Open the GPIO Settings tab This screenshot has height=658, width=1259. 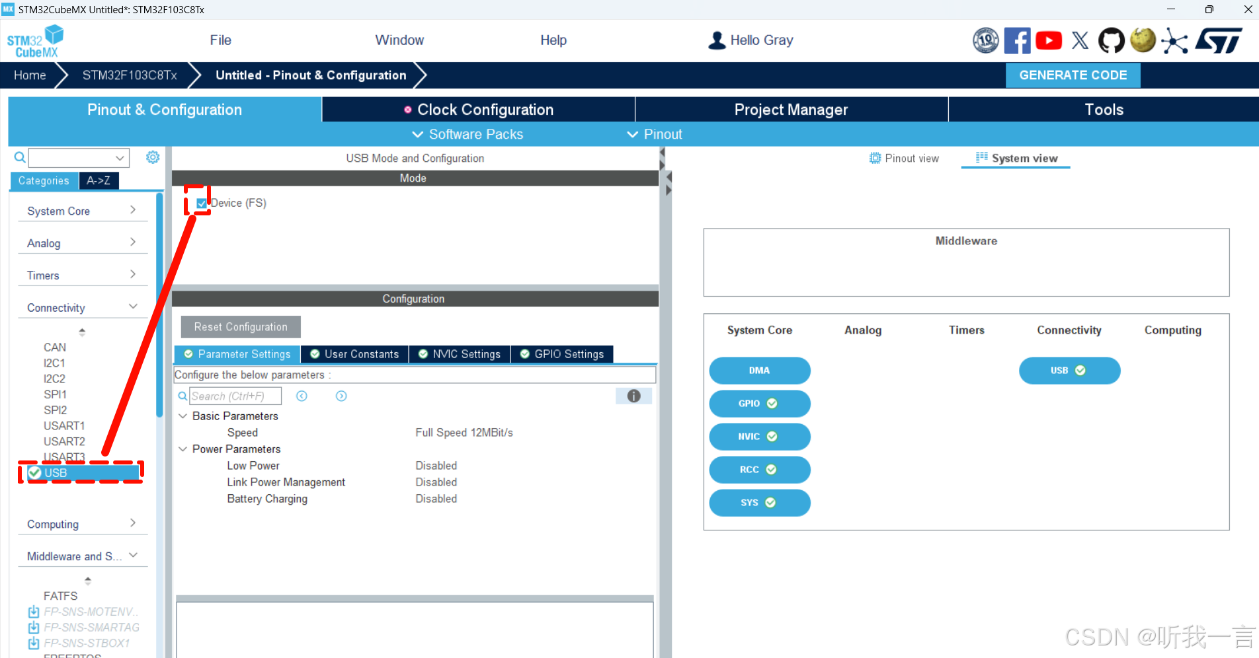[x=562, y=354]
